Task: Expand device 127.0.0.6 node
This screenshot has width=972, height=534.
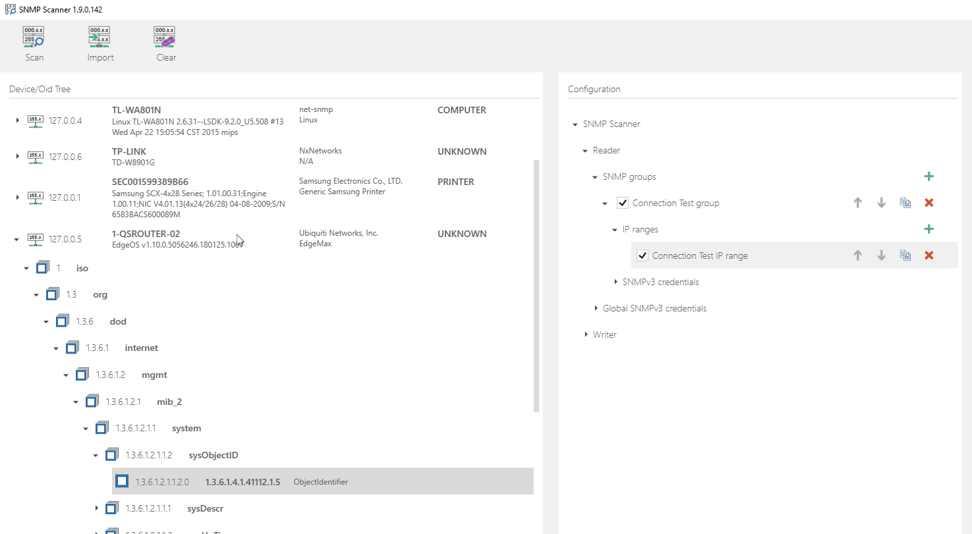Action: click(x=17, y=157)
